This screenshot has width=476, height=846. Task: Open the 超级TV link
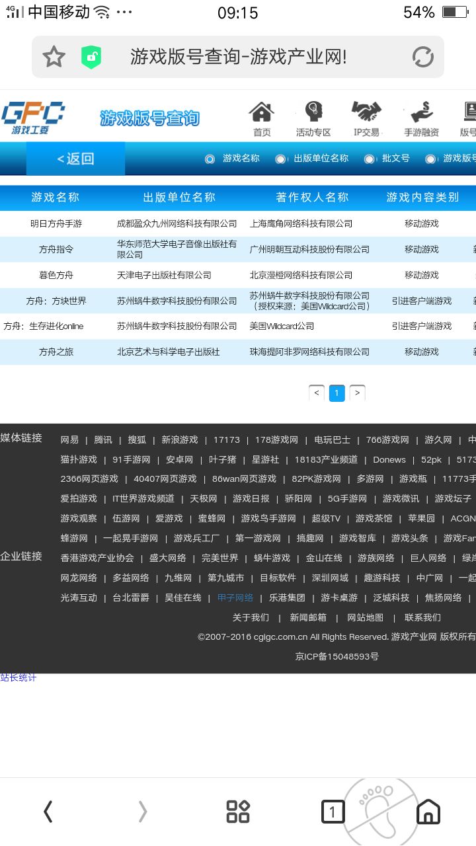pos(326,518)
